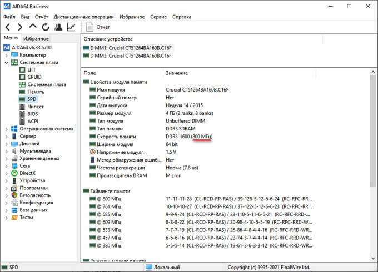The image size is (378, 272).
Task: Click the Операционная система Windows icon
Action: coord(14,129)
